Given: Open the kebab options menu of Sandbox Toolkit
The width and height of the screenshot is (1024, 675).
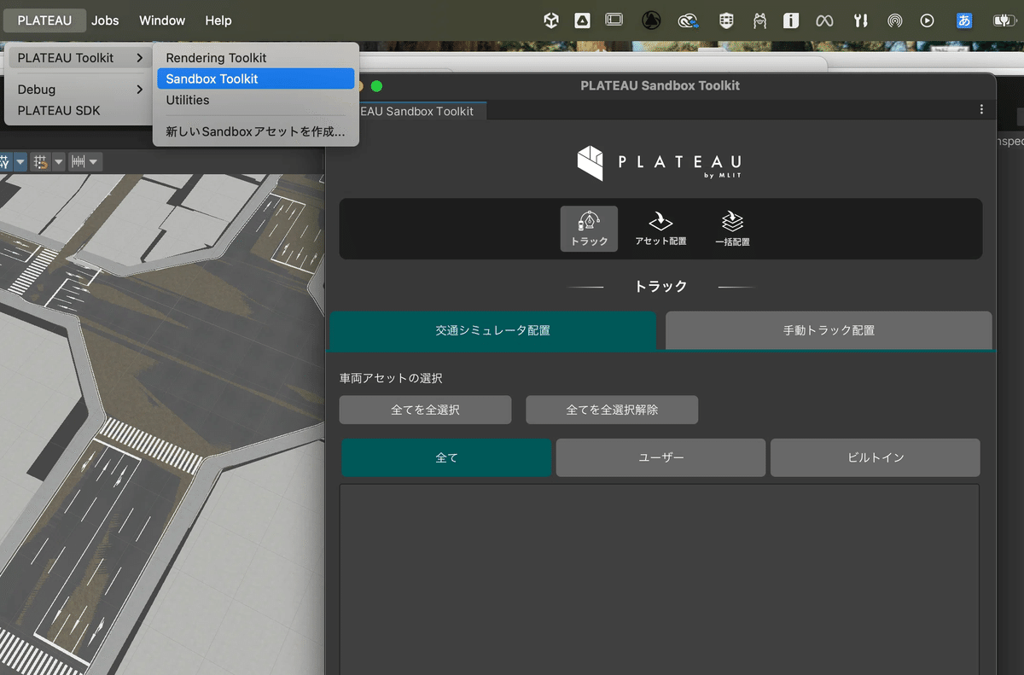Looking at the screenshot, I should [x=981, y=109].
